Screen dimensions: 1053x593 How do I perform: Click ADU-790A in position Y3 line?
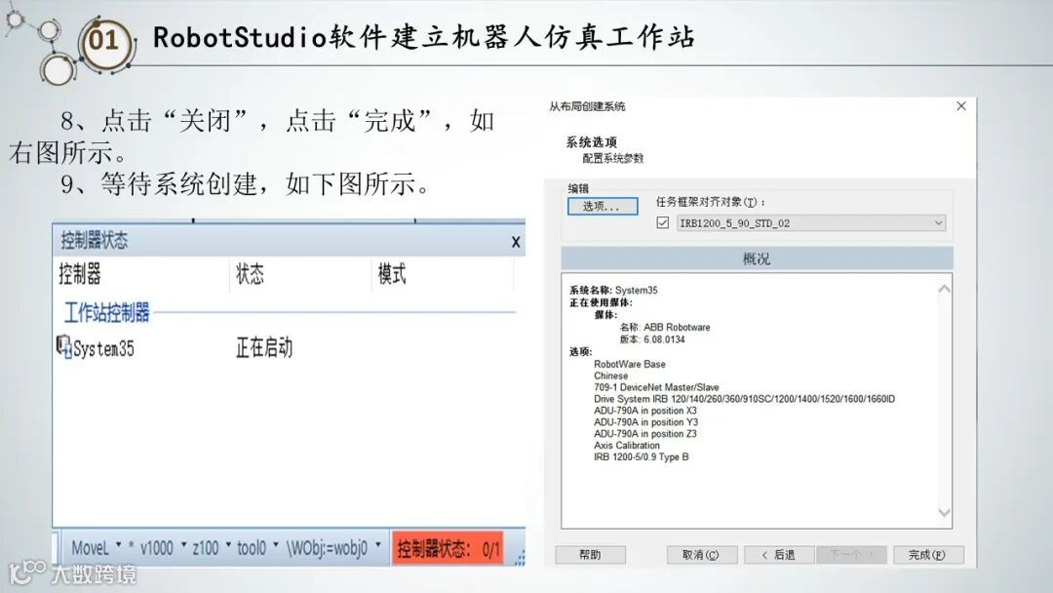645,421
